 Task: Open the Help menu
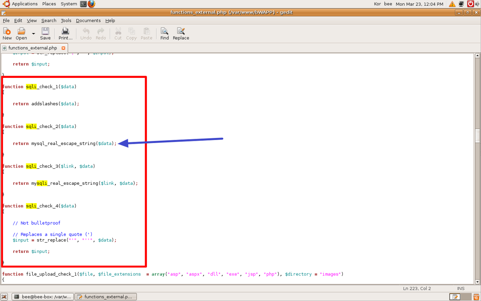click(110, 21)
